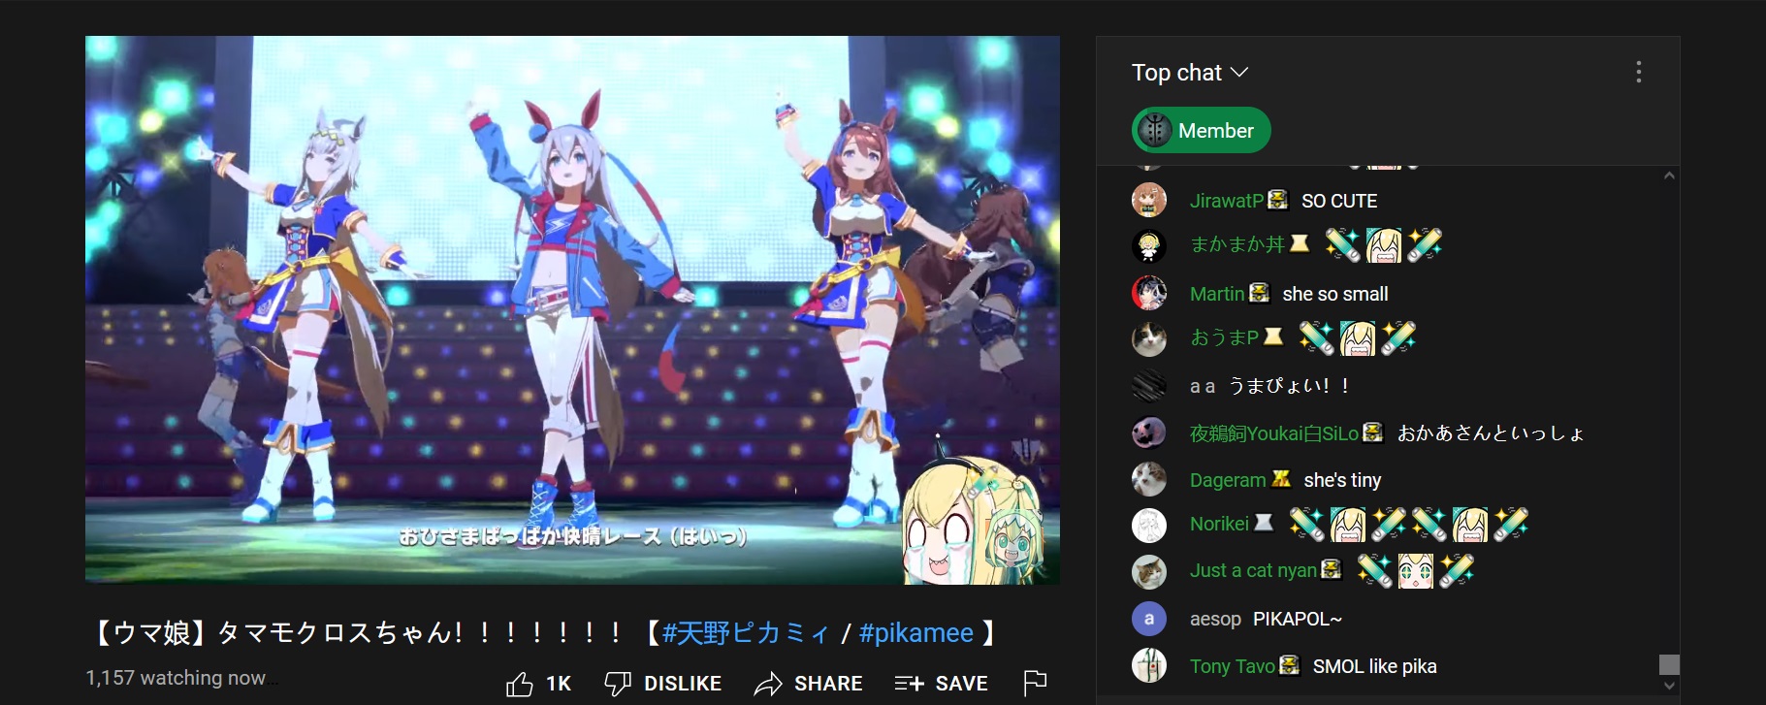Click the おかあさんといっしょ chat message

(1491, 433)
